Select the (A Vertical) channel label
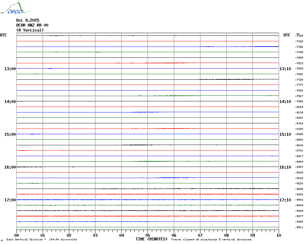Image resolution: width=305 pixels, height=244 pixels. point(30,30)
